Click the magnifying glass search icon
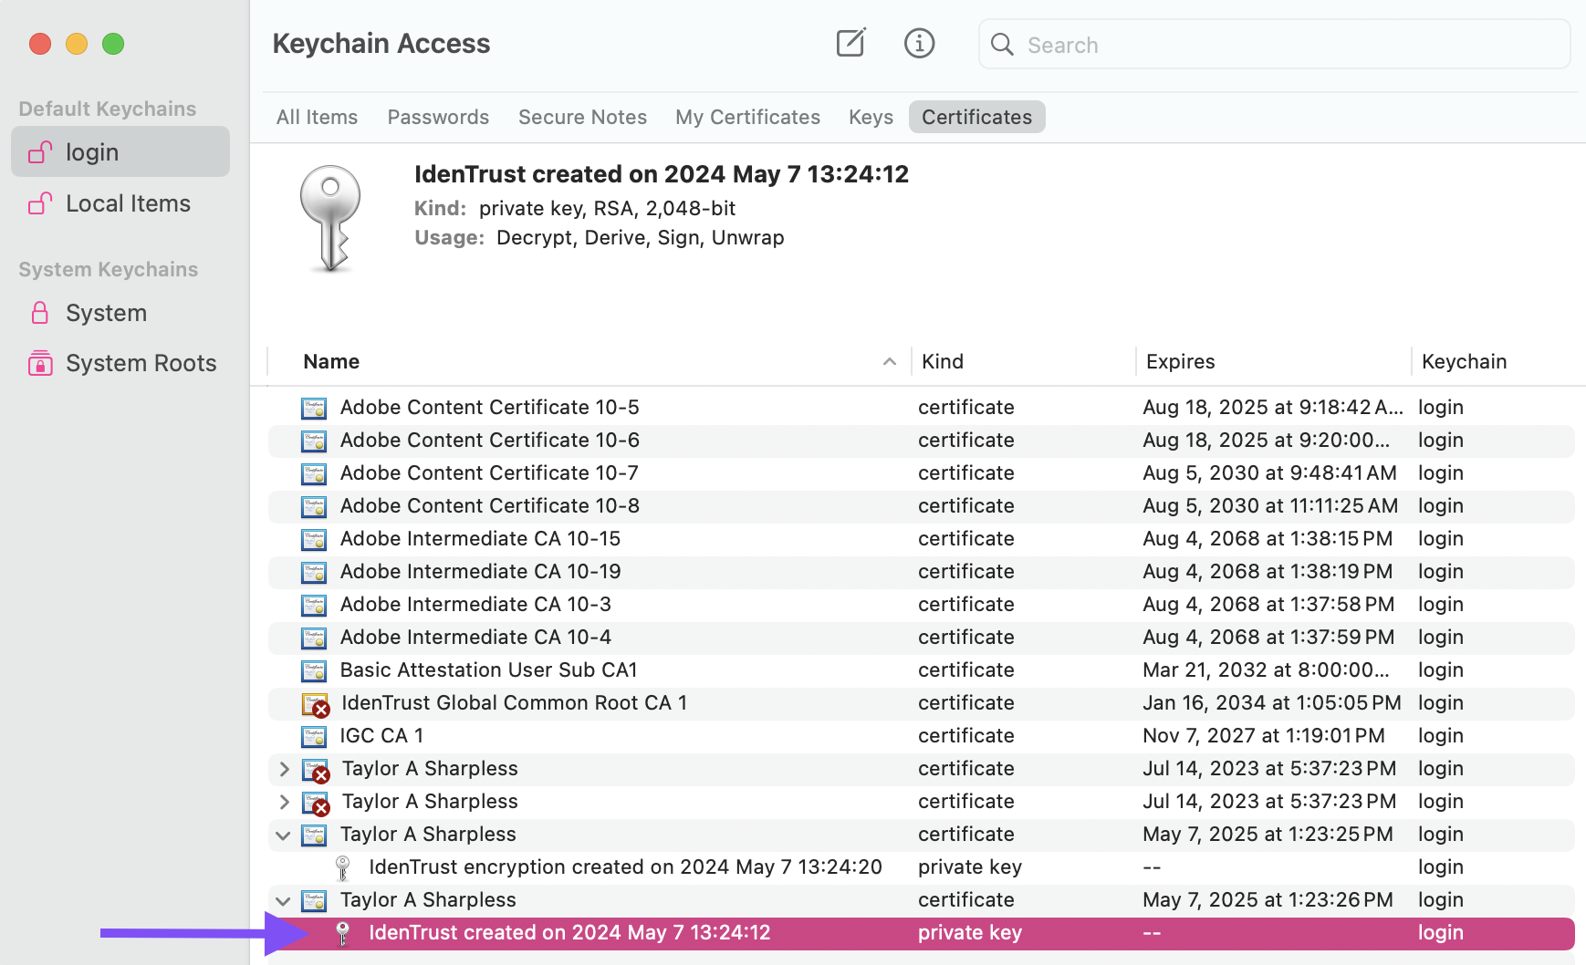The image size is (1586, 965). pos(1002,45)
